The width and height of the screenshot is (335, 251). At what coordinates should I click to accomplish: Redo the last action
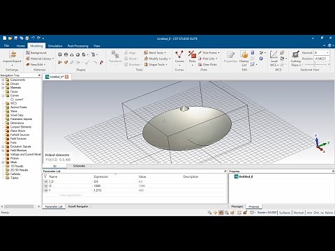(38, 38)
